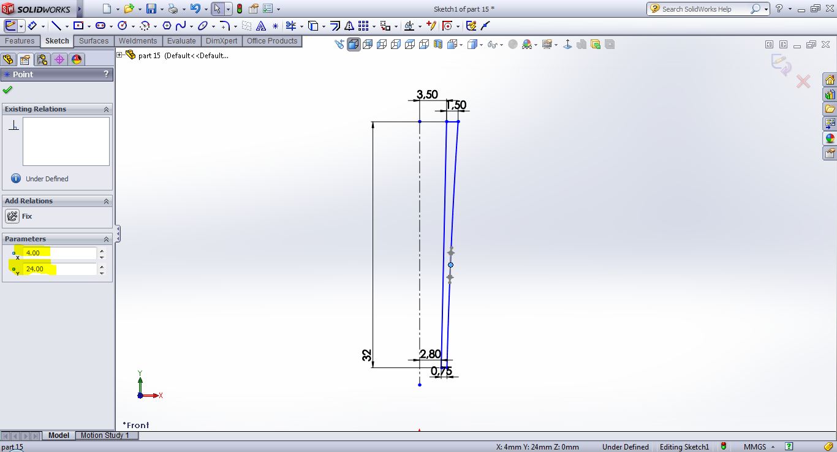Open the Motion Study 1 tab

[105, 435]
